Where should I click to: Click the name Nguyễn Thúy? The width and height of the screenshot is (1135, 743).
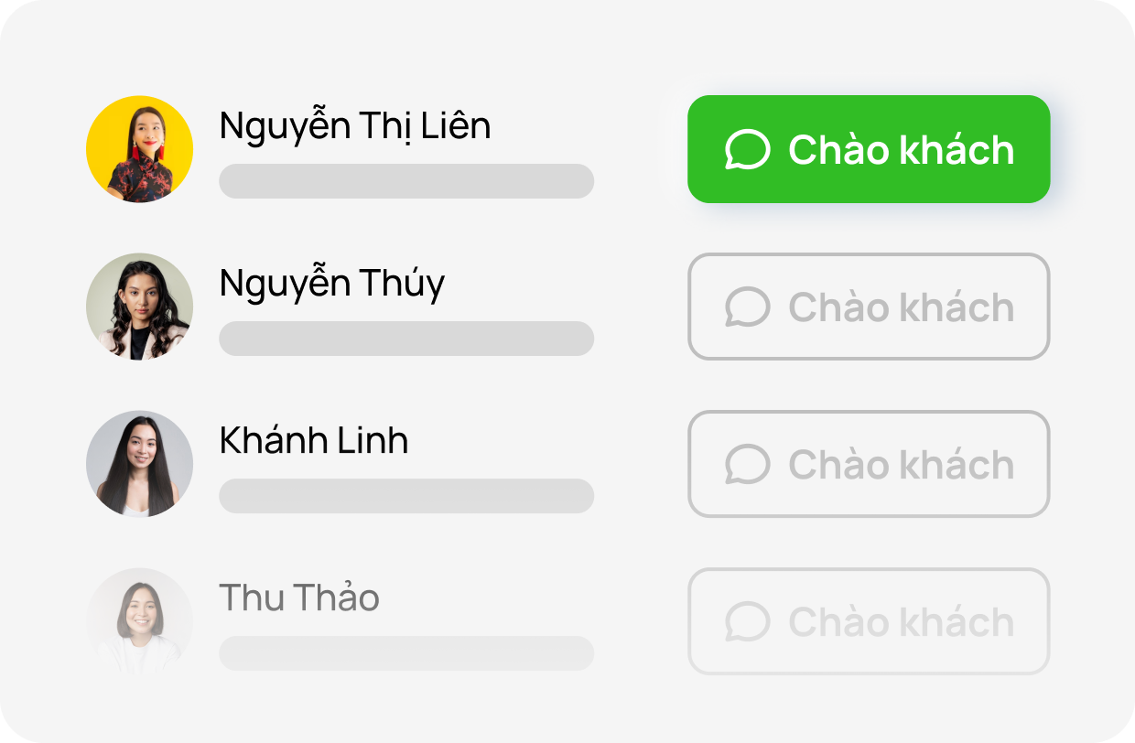click(331, 284)
